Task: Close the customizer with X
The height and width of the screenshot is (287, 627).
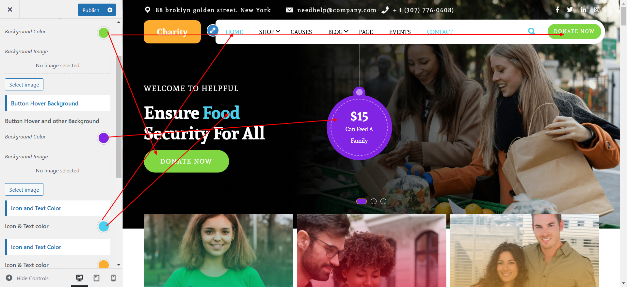Action: pyautogui.click(x=10, y=9)
